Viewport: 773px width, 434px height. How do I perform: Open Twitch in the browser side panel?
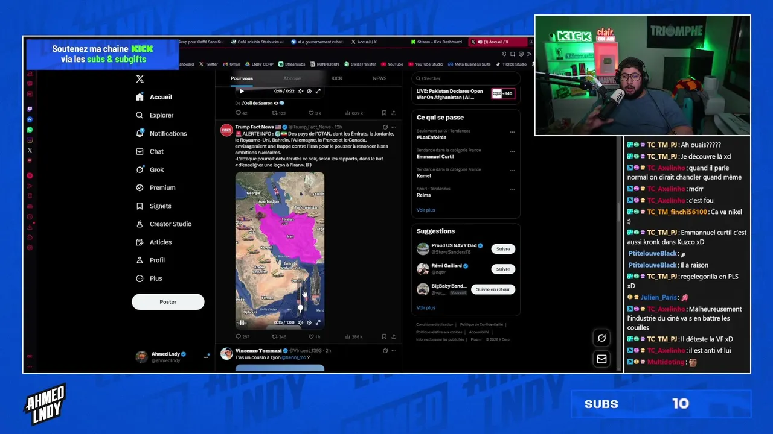click(30, 109)
